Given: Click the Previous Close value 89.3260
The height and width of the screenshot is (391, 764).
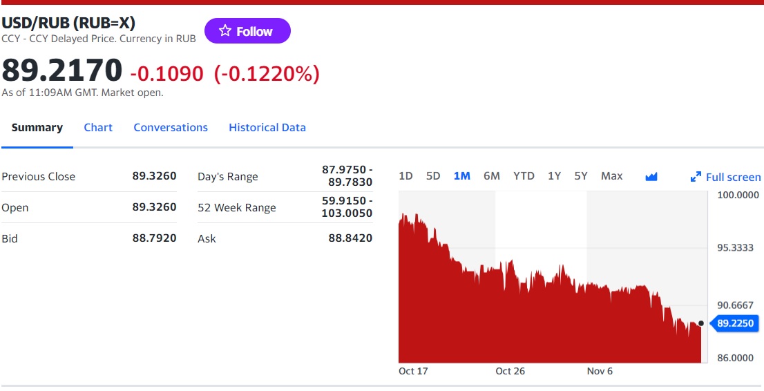Looking at the screenshot, I should [154, 176].
